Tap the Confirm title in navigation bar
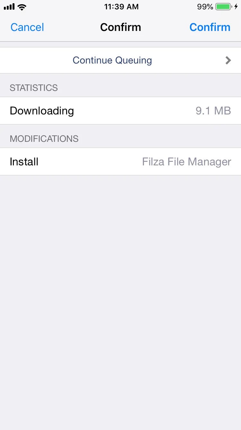The image size is (241, 430). point(121,27)
